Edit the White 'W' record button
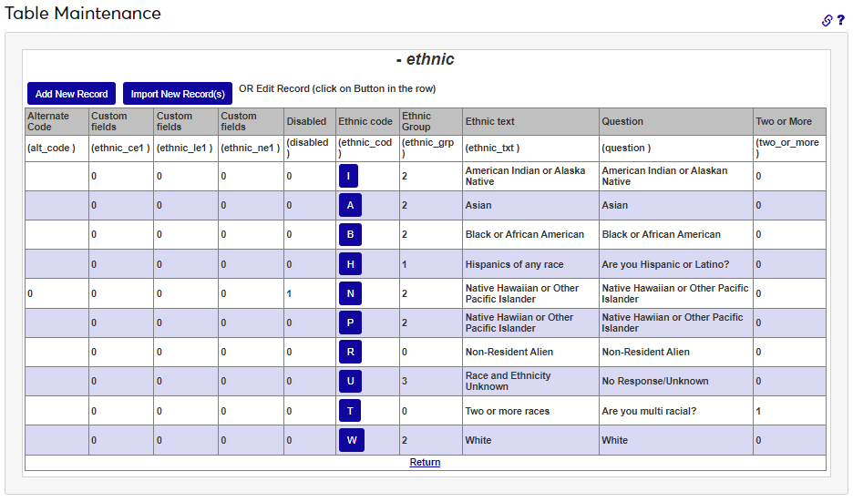This screenshot has height=502, width=853. coord(351,440)
